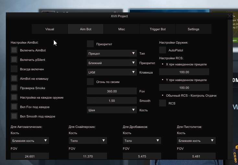This screenshot has height=165, width=238.
Task: Click the X при наведенном прицеле value field
Action: 184,72
